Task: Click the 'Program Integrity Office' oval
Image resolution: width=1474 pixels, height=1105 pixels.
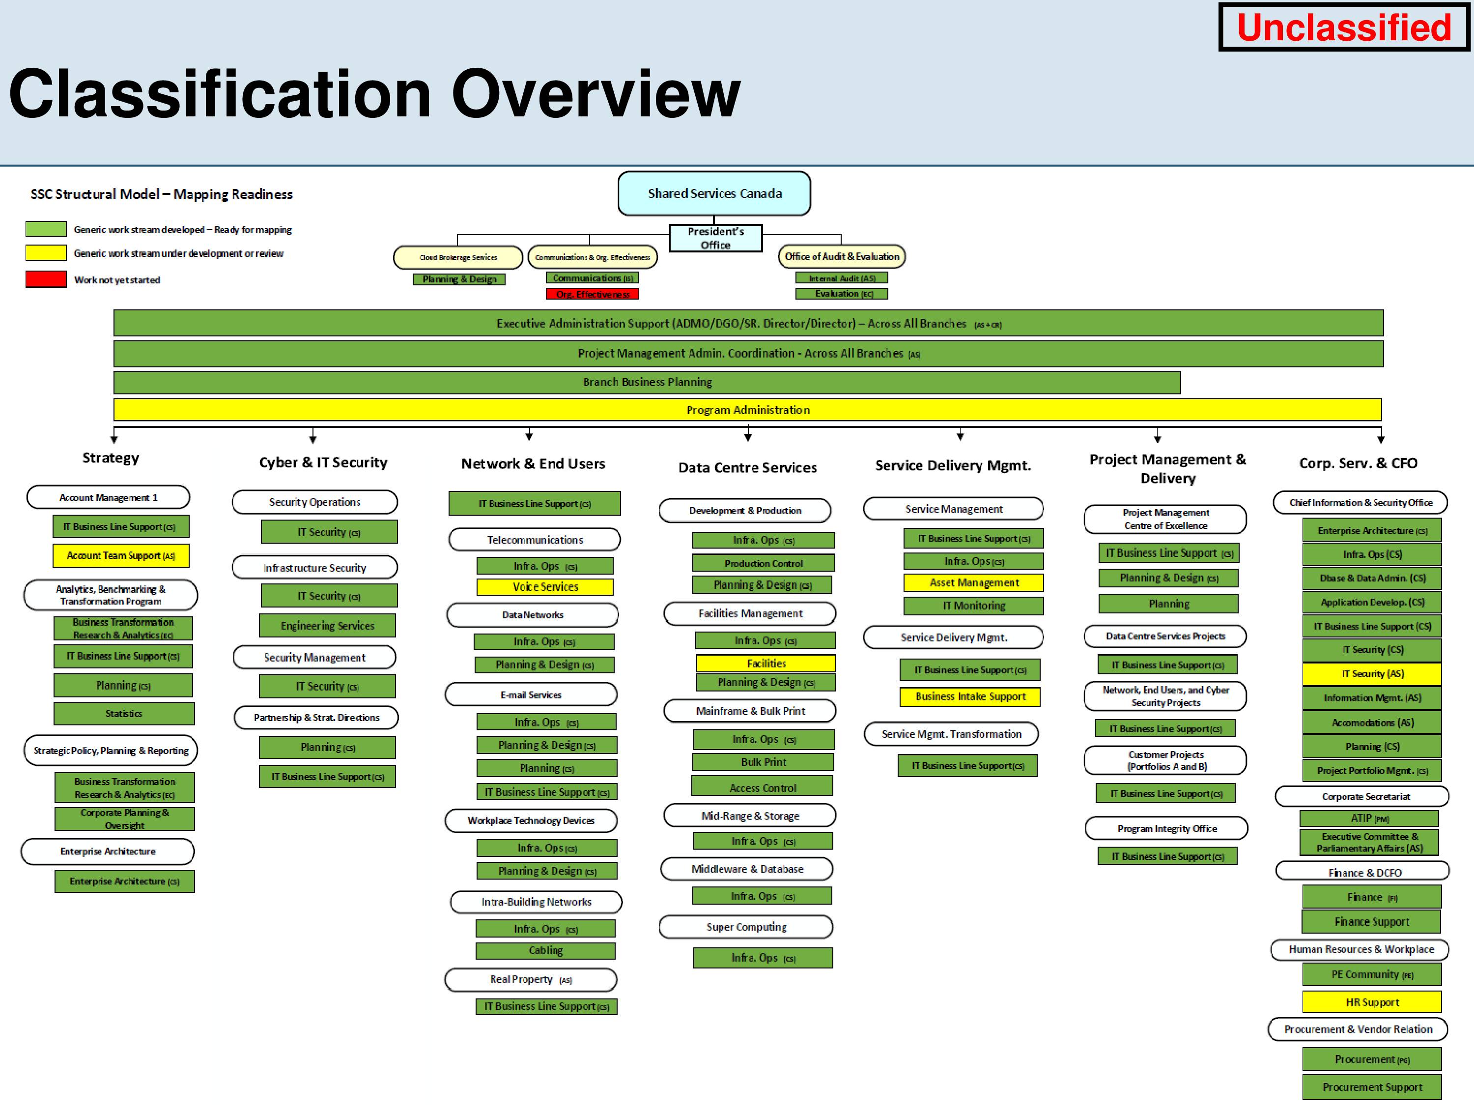Action: [1167, 829]
